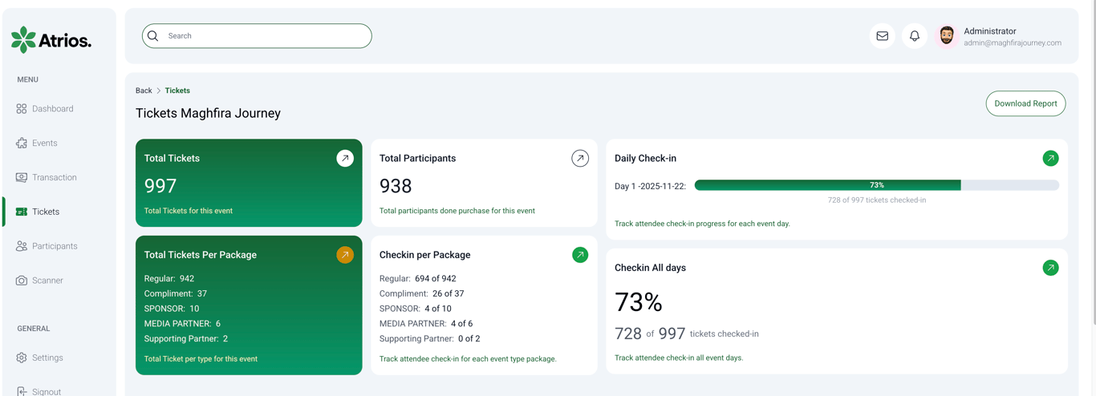Click the Back breadcrumb link
The height and width of the screenshot is (396, 1096).
144,91
